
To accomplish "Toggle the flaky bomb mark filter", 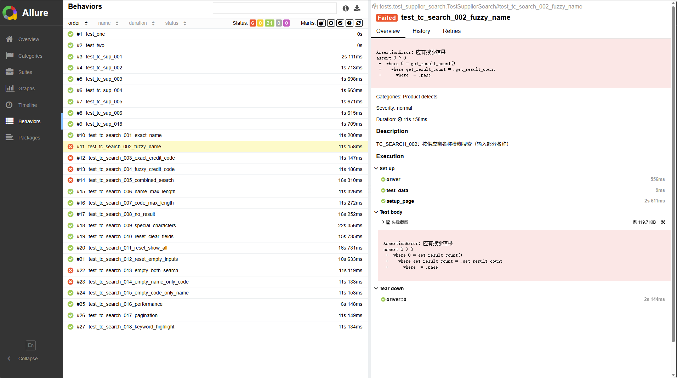I will pos(322,23).
